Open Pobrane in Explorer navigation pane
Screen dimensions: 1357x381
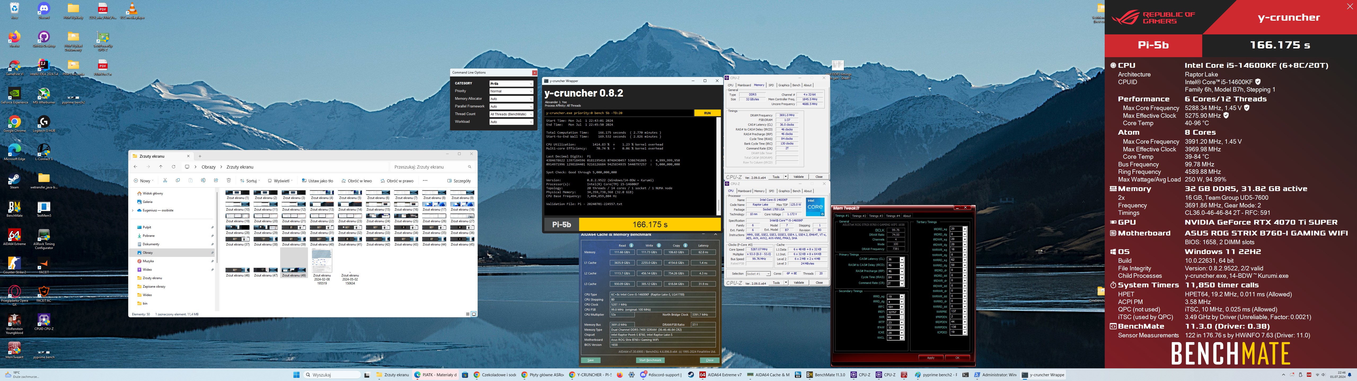[148, 236]
